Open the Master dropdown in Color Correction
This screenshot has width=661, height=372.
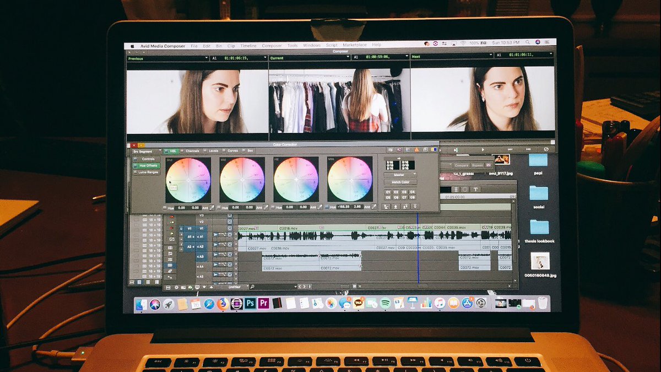point(400,175)
